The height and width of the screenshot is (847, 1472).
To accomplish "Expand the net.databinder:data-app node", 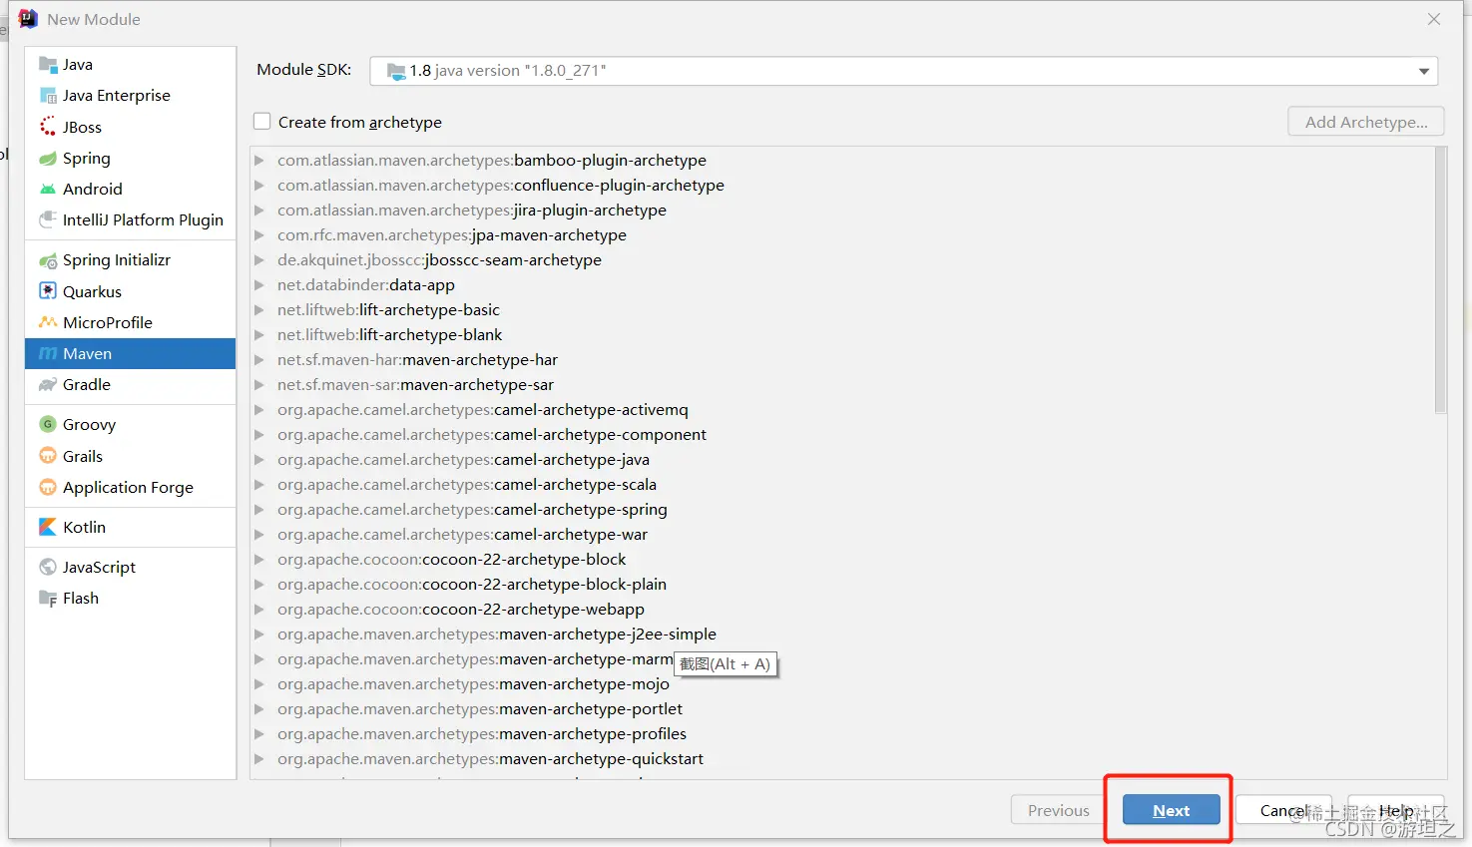I will point(259,285).
